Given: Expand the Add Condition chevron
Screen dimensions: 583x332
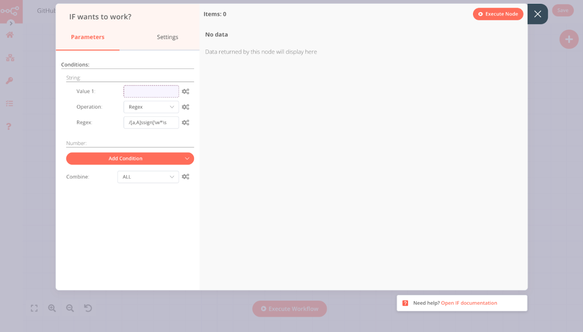Looking at the screenshot, I should point(187,158).
